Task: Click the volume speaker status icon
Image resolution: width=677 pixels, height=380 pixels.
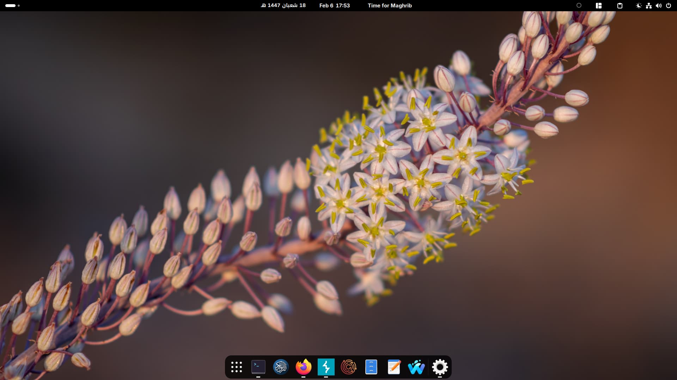Action: [659, 6]
